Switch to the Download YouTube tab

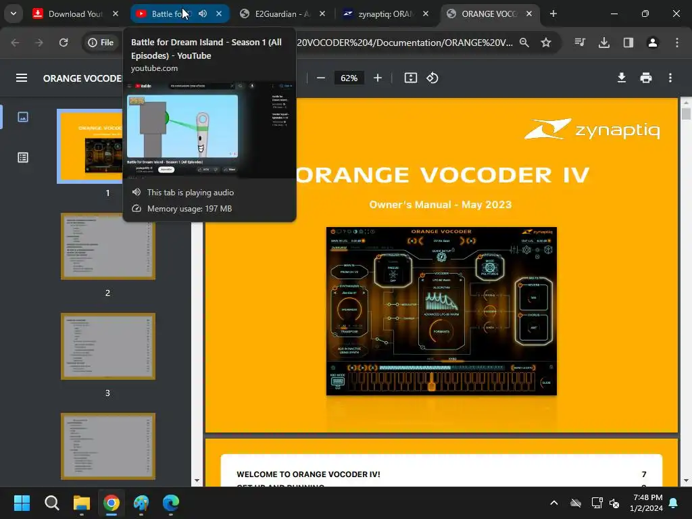pyautogui.click(x=70, y=14)
